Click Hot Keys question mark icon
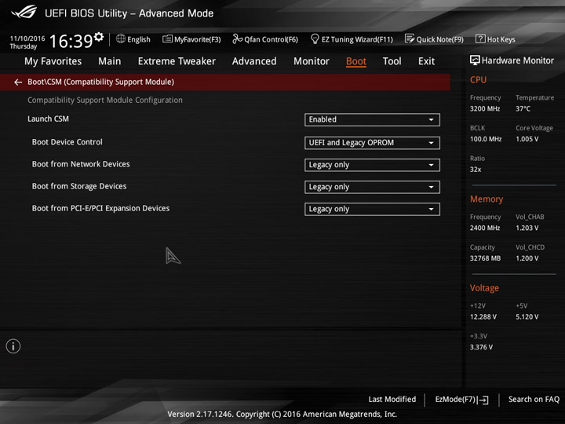Viewport: 565px width, 424px height. (x=480, y=38)
